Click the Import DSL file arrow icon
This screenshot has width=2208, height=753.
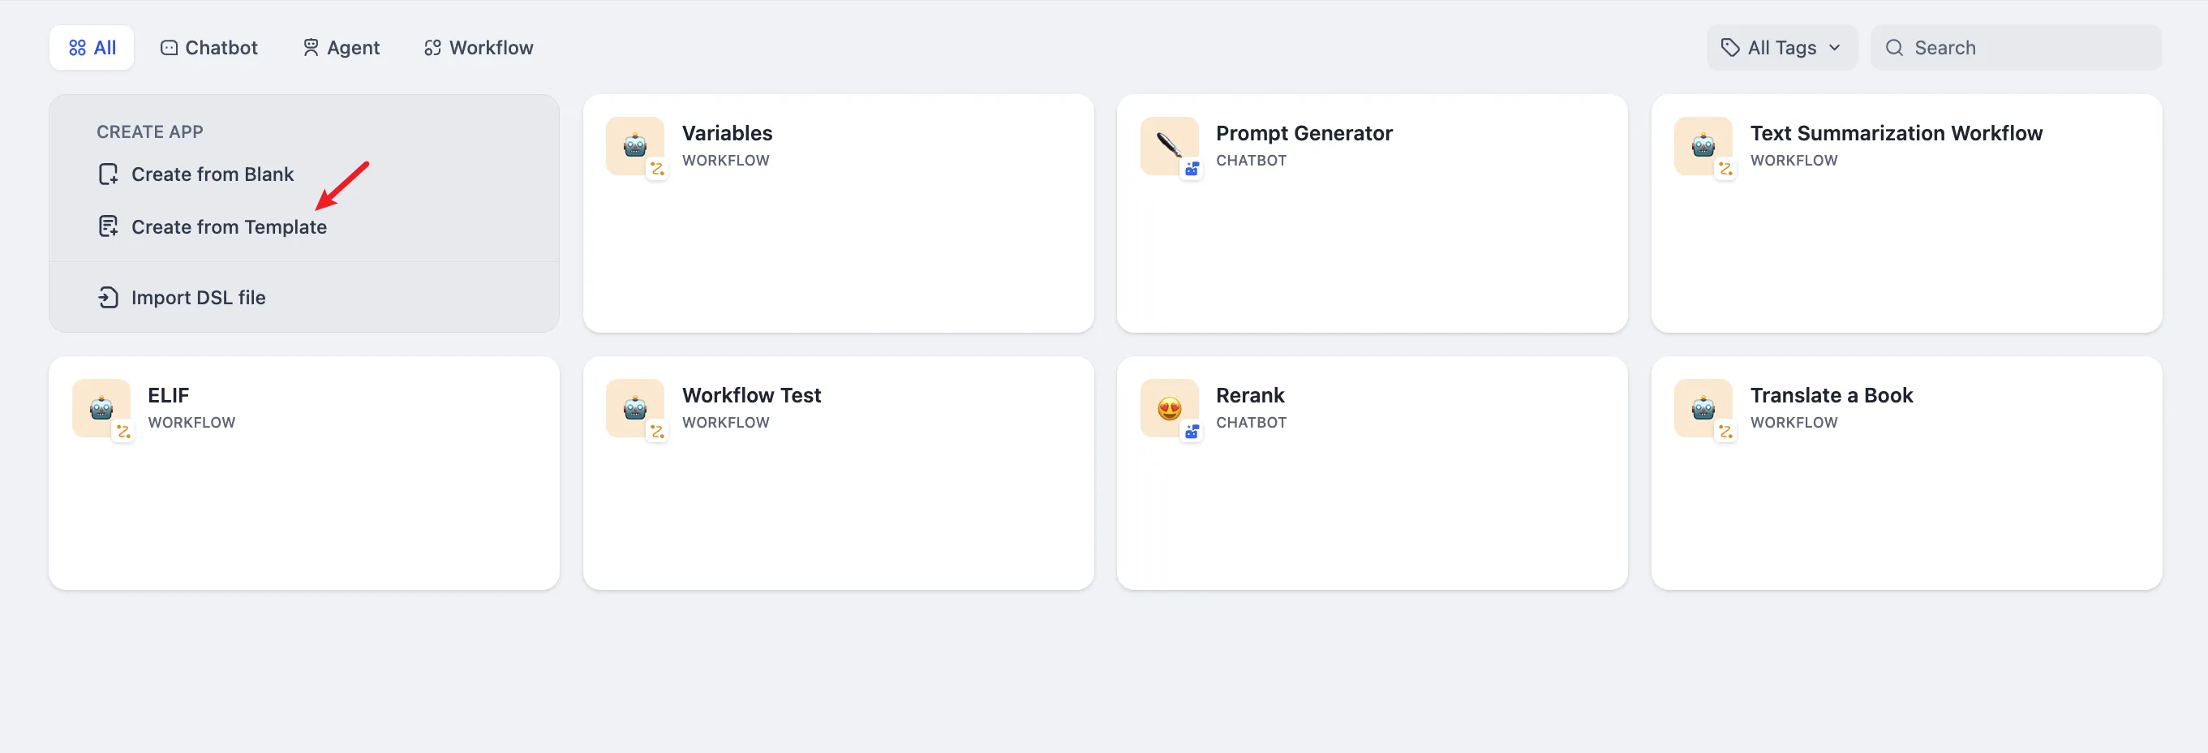108,298
